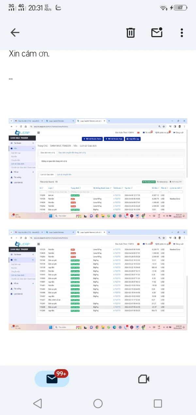Click the Id filter input field in the upper screenshot
Screen dimensions: 196x415
[x=43, y=192]
